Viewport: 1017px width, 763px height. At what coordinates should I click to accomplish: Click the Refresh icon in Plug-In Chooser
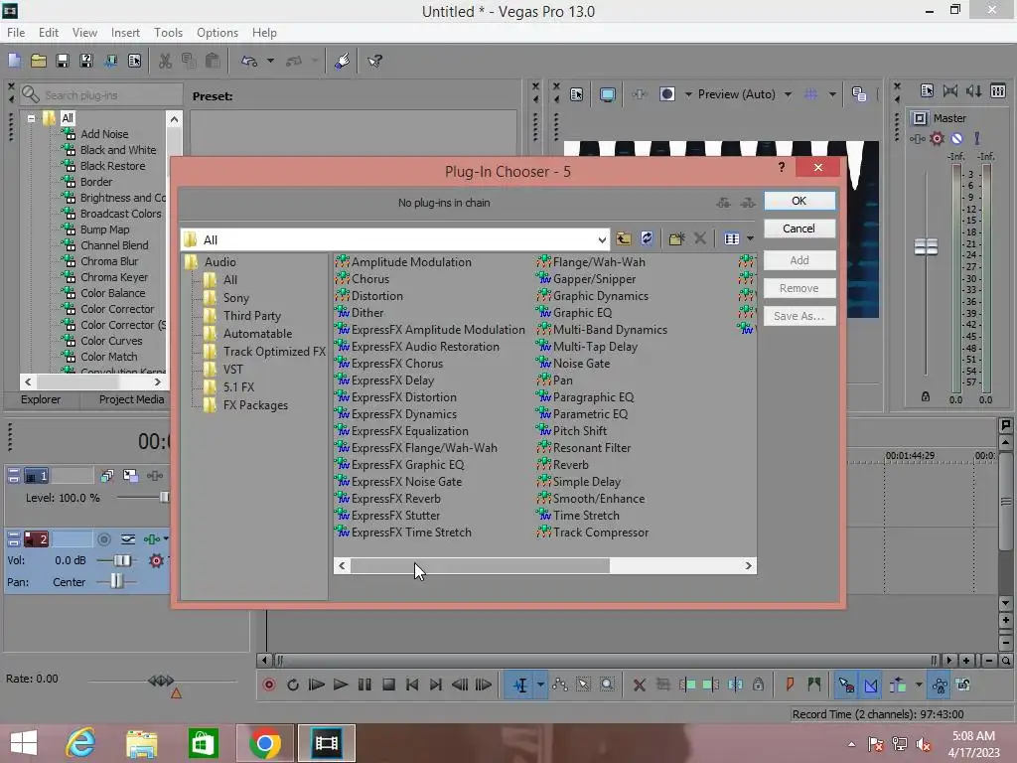tap(647, 238)
